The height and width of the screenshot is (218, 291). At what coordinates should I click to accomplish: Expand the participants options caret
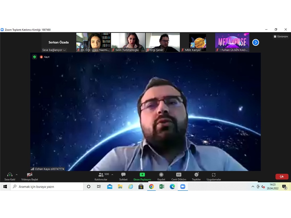(x=112, y=175)
